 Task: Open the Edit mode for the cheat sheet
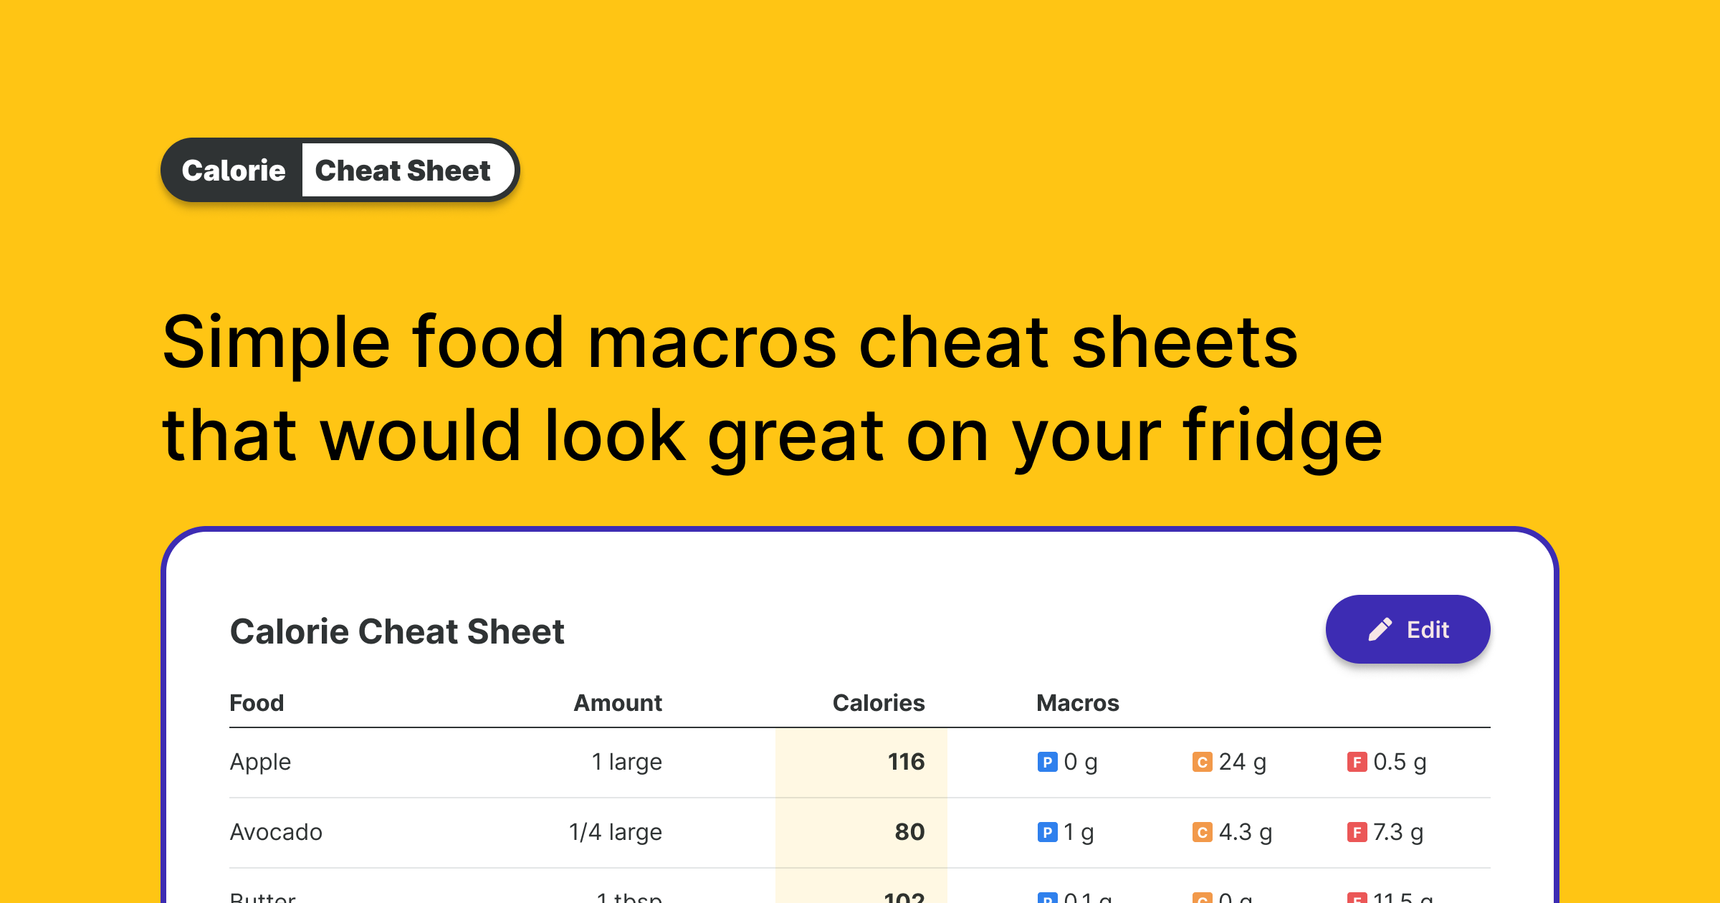click(1408, 629)
